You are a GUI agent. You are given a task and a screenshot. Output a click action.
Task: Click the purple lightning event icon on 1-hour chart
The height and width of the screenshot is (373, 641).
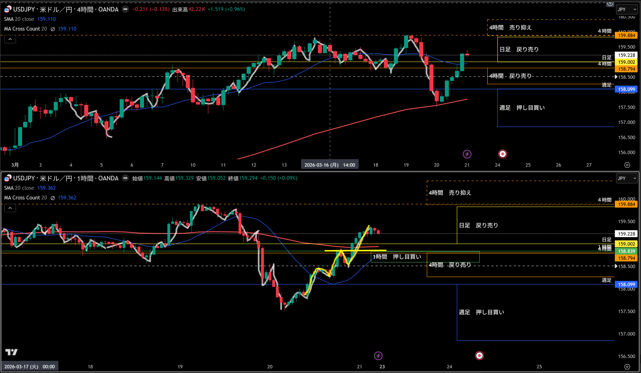(x=378, y=355)
